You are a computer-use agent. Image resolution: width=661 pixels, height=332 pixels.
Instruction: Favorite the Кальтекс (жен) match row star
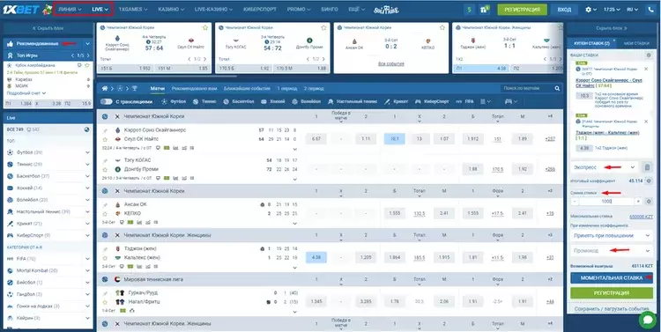[106, 257]
